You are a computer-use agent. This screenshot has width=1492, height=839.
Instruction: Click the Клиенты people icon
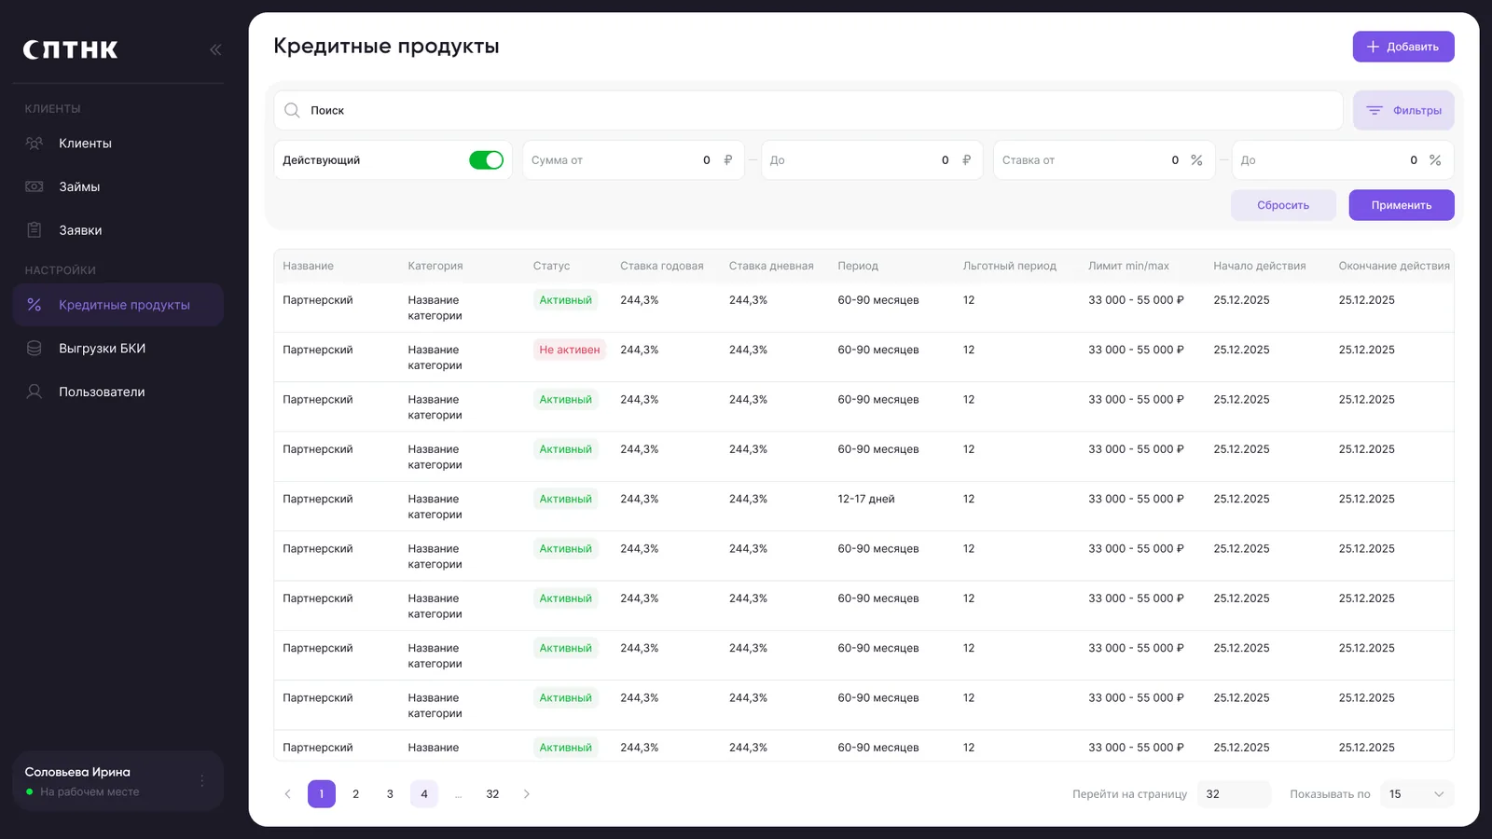click(35, 144)
